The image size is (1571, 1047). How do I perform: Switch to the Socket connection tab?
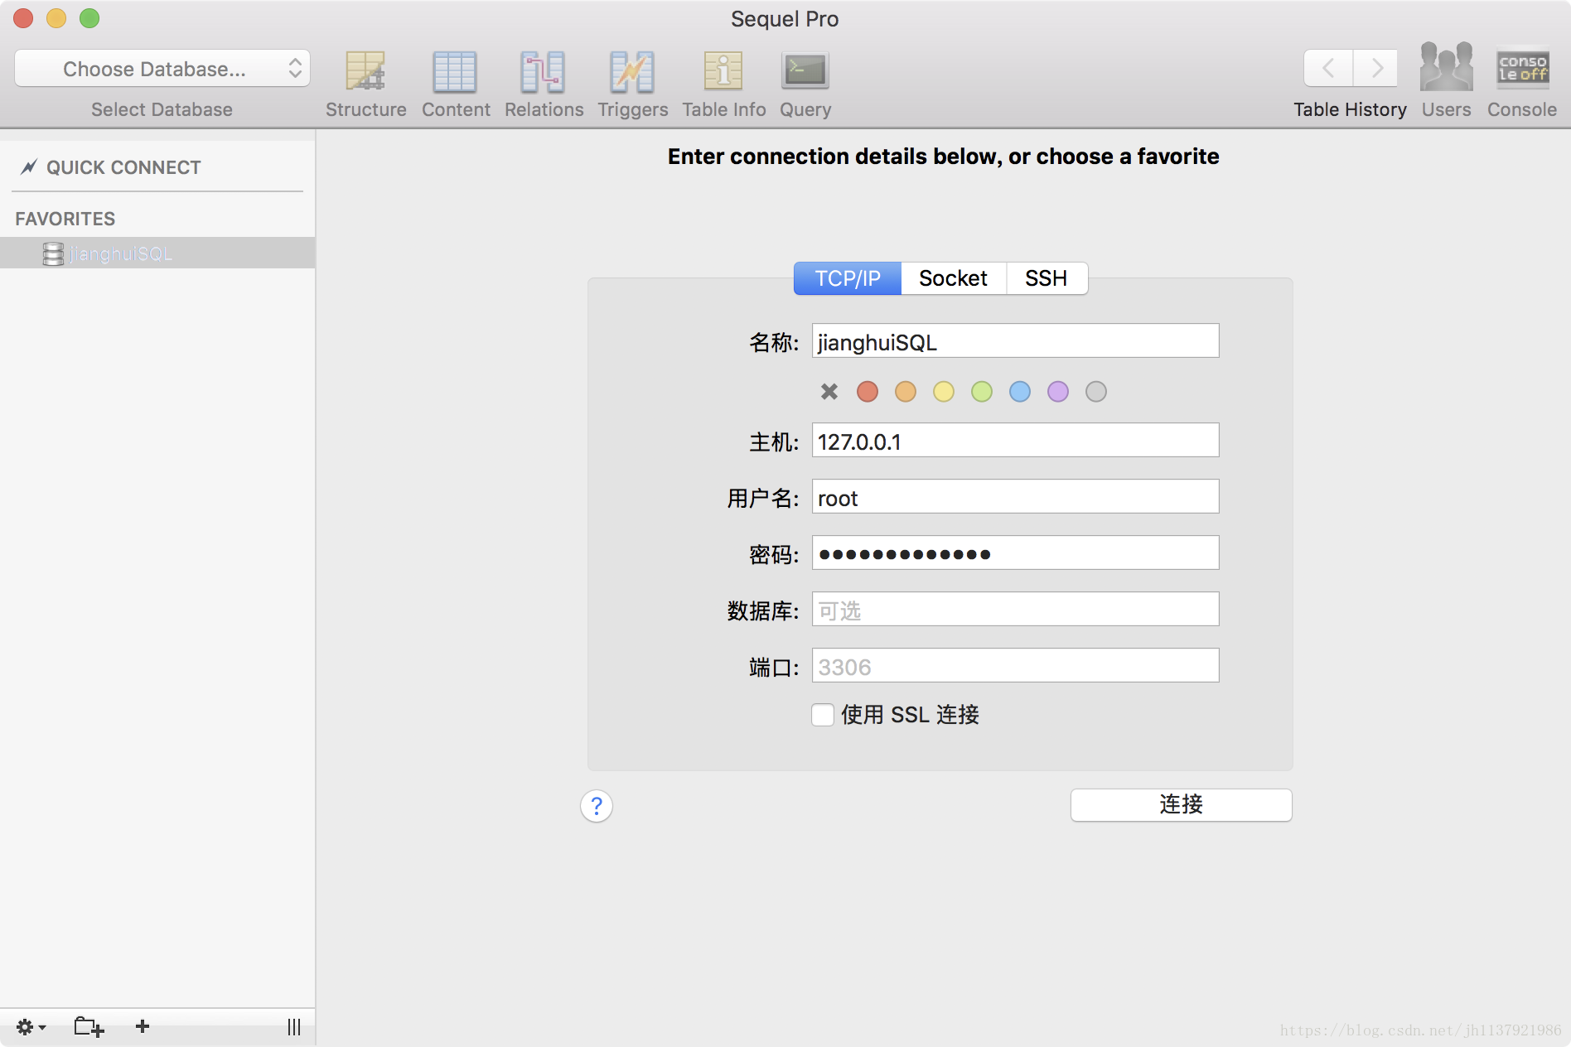[x=953, y=278]
